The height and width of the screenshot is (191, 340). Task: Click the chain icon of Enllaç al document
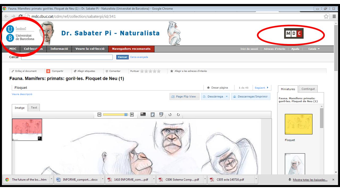(13, 71)
